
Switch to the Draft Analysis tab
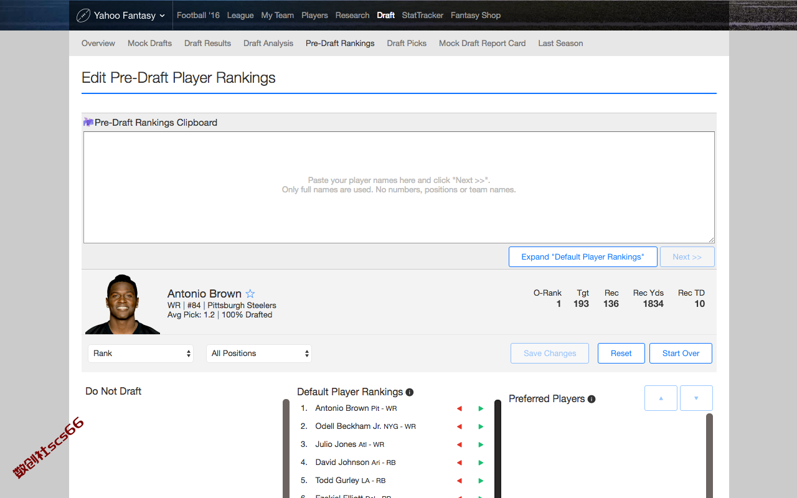click(x=268, y=43)
